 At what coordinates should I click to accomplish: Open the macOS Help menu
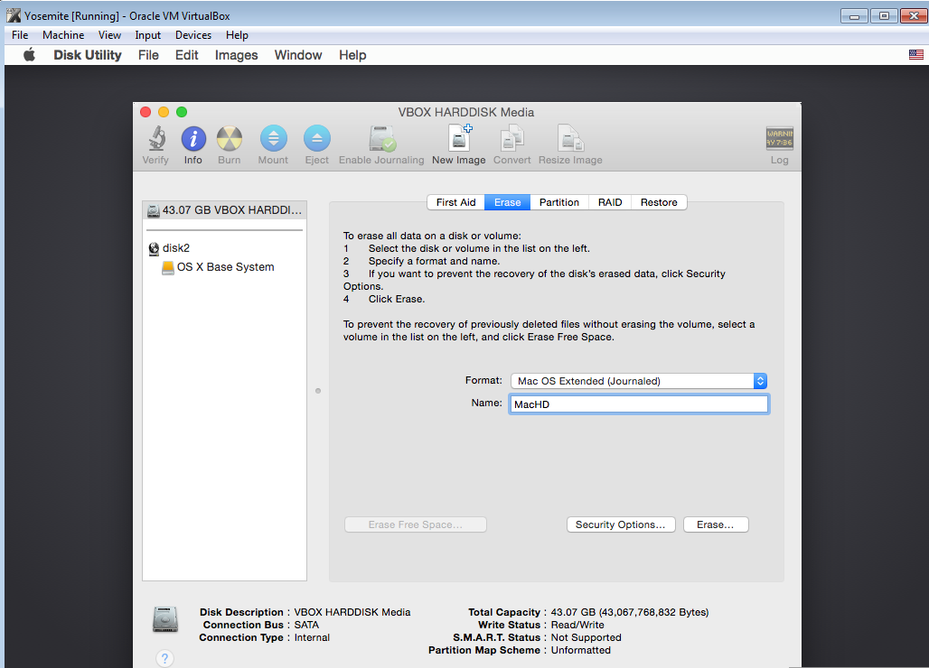(352, 55)
